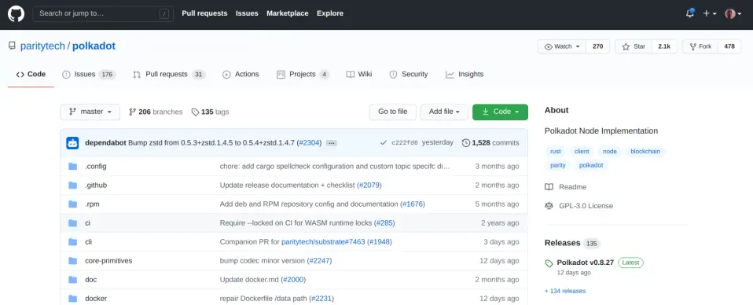Click the cli folder icon
The height and width of the screenshot is (305, 753).
(72, 241)
